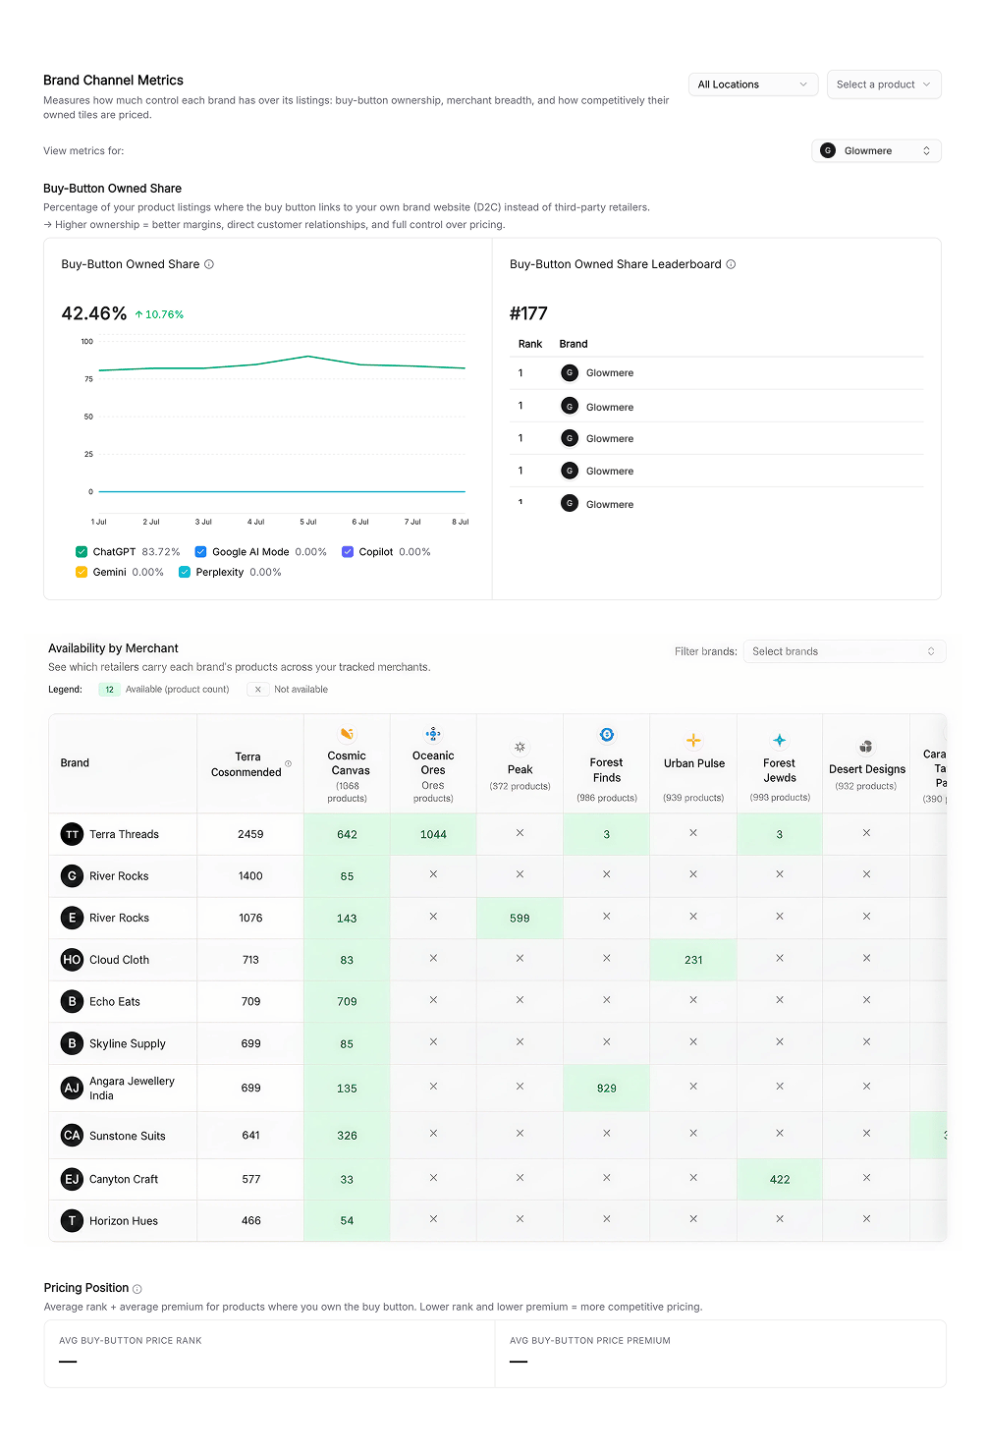Screen dimensions: 986x1454
Task: Click the CA avatar for Sunstone Suits
Action: click(x=72, y=1135)
